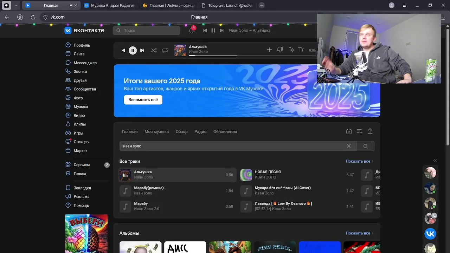The image size is (450, 253).
Task: Click the ВКонтакте logo
Action: 84,30
